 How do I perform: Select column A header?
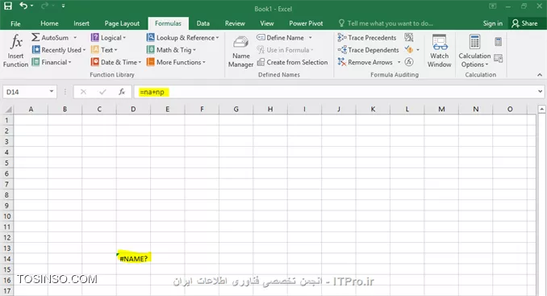click(31, 109)
